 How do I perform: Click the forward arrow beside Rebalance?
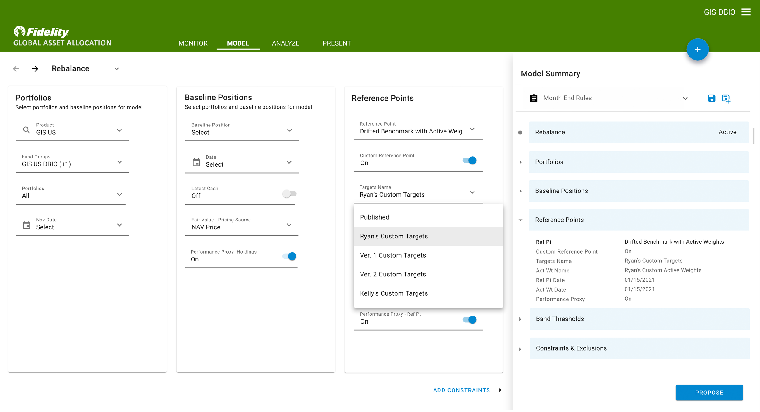tap(35, 69)
